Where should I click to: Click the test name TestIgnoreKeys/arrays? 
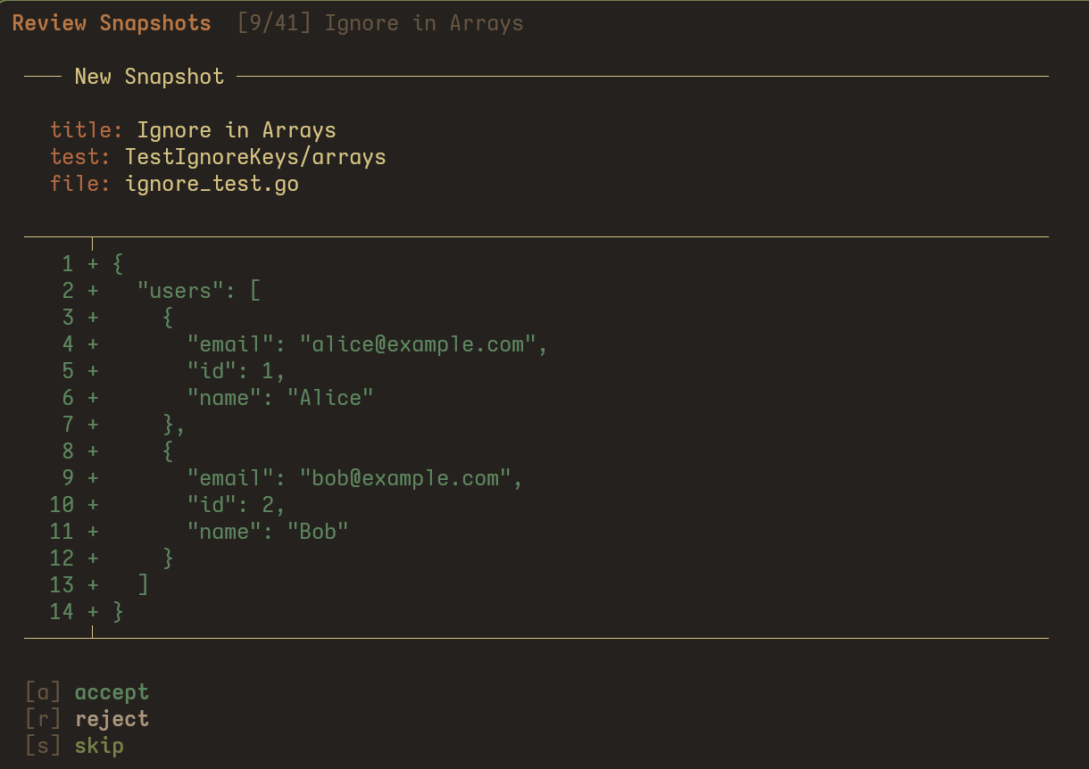click(x=255, y=157)
